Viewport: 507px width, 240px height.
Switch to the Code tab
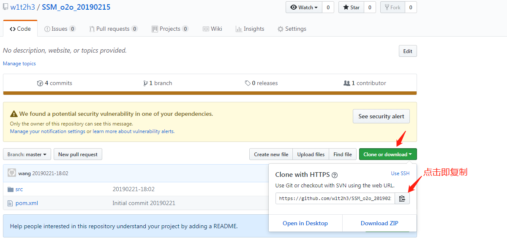[20, 29]
